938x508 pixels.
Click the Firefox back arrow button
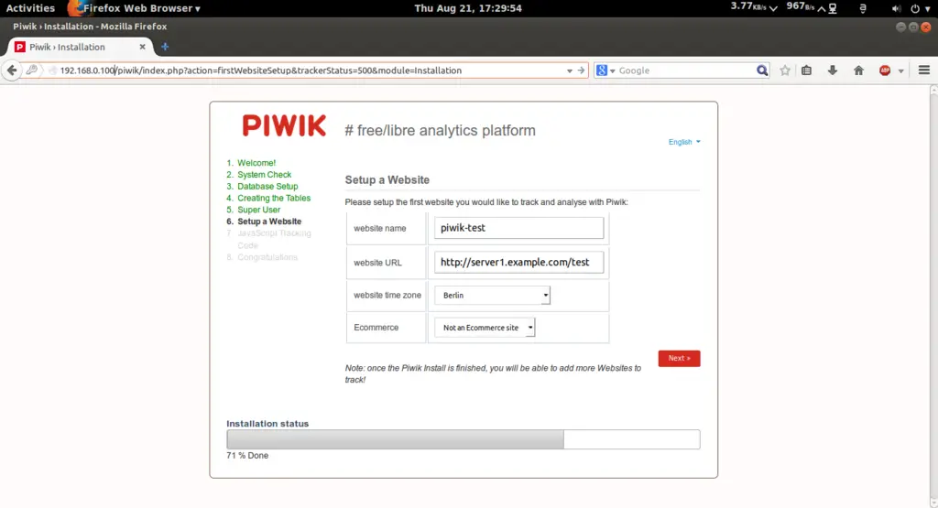point(12,70)
